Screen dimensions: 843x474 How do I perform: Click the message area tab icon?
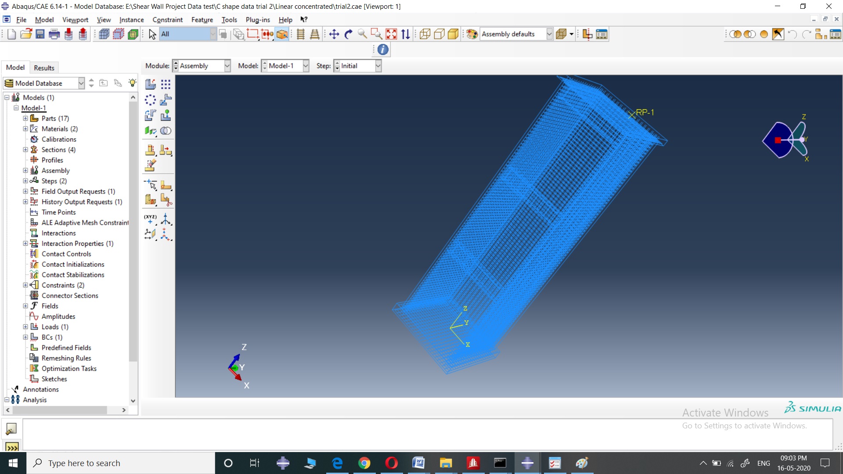(11, 429)
